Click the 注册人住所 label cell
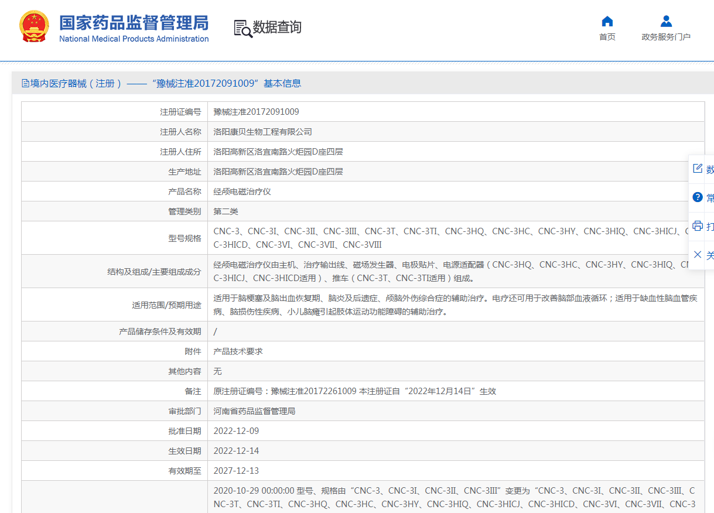 click(x=115, y=152)
